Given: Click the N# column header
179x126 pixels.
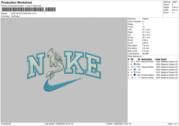Looking at the screenshot, I should pyautogui.click(x=132, y=59).
